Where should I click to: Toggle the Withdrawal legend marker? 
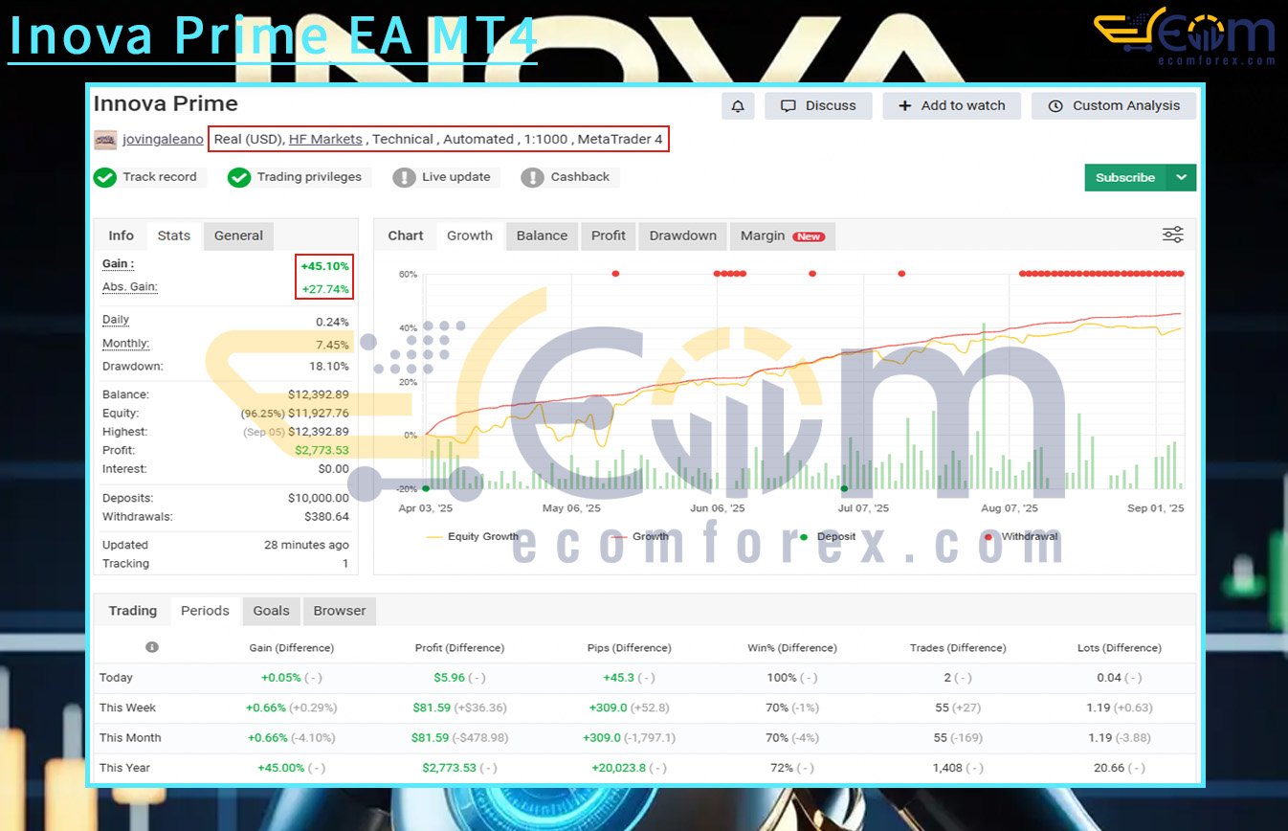[x=1021, y=536]
